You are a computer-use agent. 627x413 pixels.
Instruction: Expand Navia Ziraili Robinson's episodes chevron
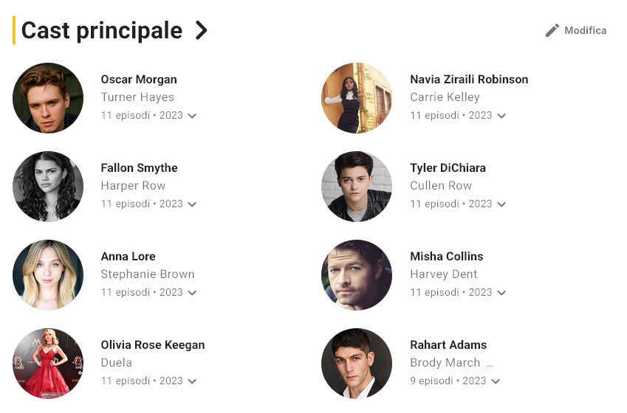pos(501,116)
